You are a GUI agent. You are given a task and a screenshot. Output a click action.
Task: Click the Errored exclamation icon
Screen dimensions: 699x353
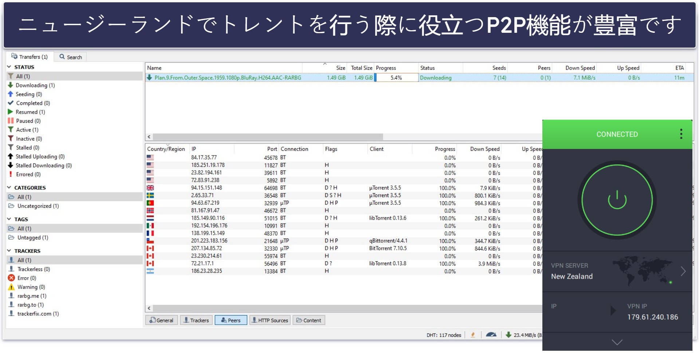coord(11,174)
